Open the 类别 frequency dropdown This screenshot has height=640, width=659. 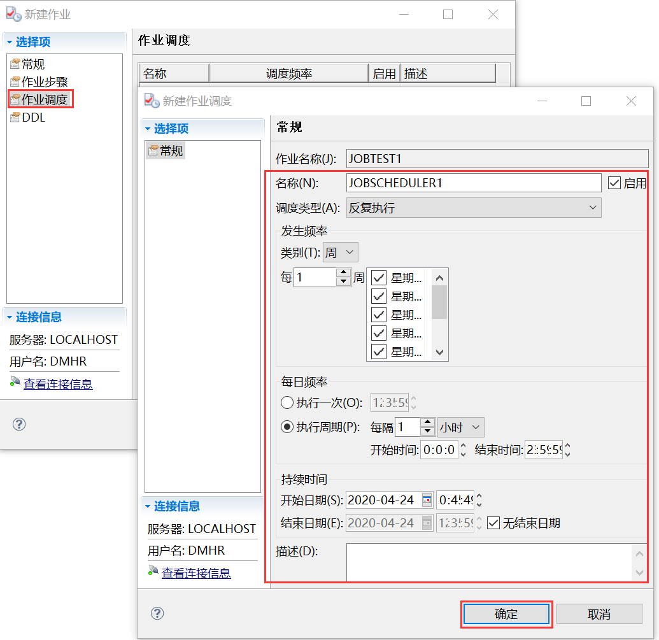click(x=341, y=252)
